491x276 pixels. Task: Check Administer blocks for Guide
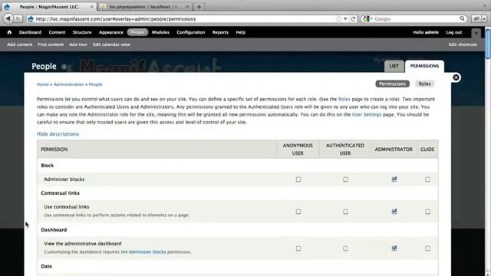[x=427, y=179]
